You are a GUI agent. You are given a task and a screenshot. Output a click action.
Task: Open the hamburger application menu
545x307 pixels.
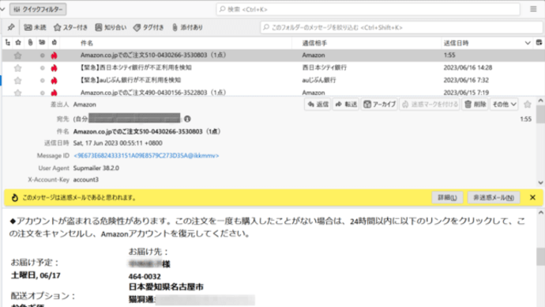coord(533,9)
